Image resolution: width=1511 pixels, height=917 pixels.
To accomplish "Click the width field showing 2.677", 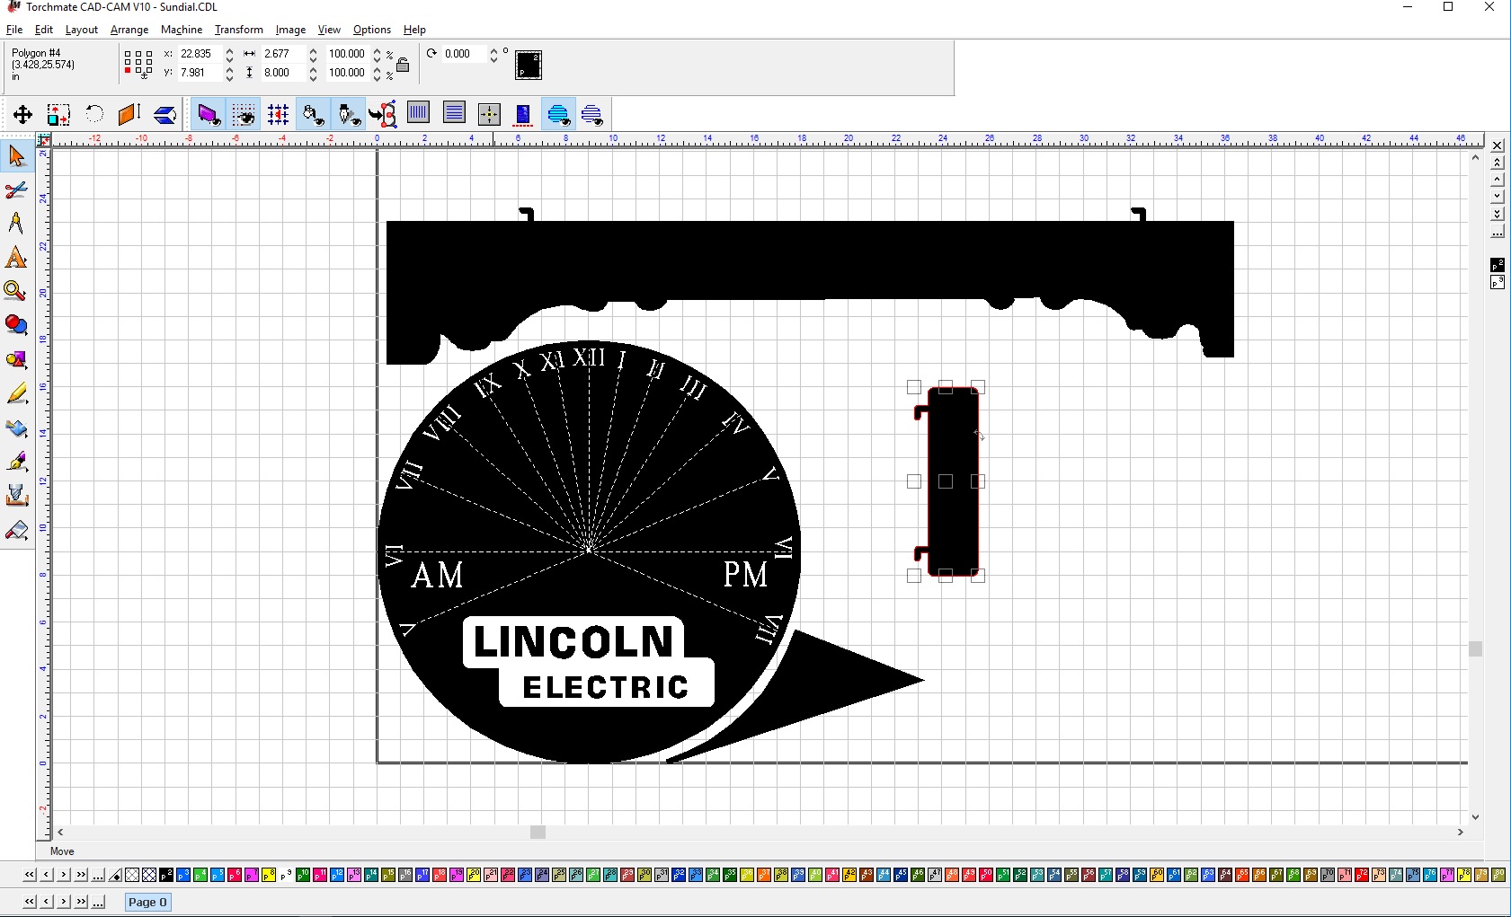I will [283, 54].
